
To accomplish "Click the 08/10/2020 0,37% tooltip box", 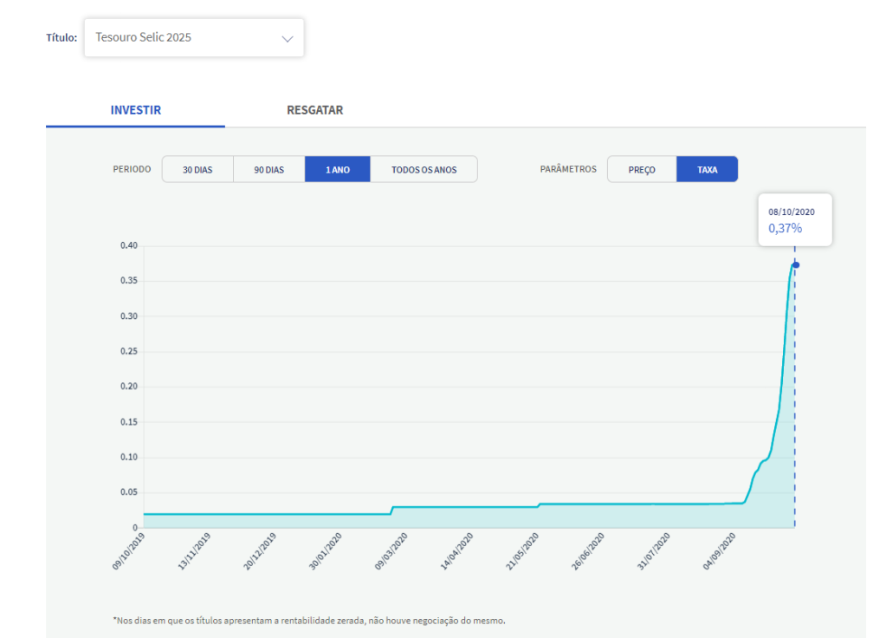I will tap(794, 219).
